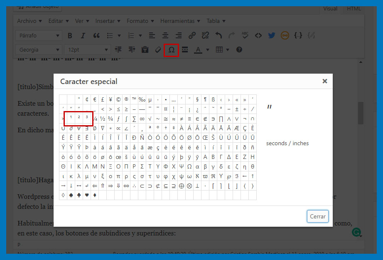Increase indent of the paragraph
The height and width of the screenshot is (260, 383).
(x=132, y=50)
